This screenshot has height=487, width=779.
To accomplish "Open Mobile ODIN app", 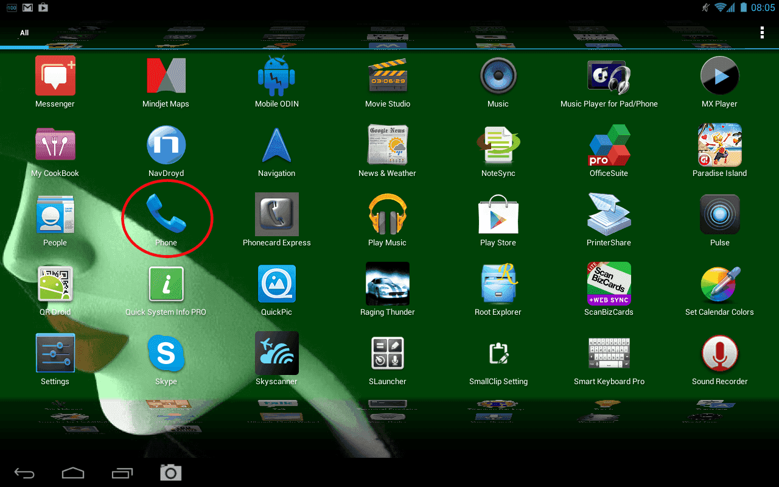I will pyautogui.click(x=276, y=76).
